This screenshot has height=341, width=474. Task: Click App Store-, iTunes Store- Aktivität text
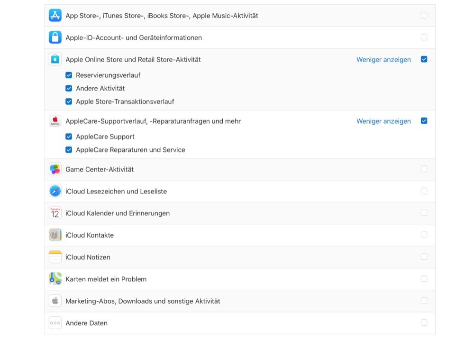pos(162,16)
